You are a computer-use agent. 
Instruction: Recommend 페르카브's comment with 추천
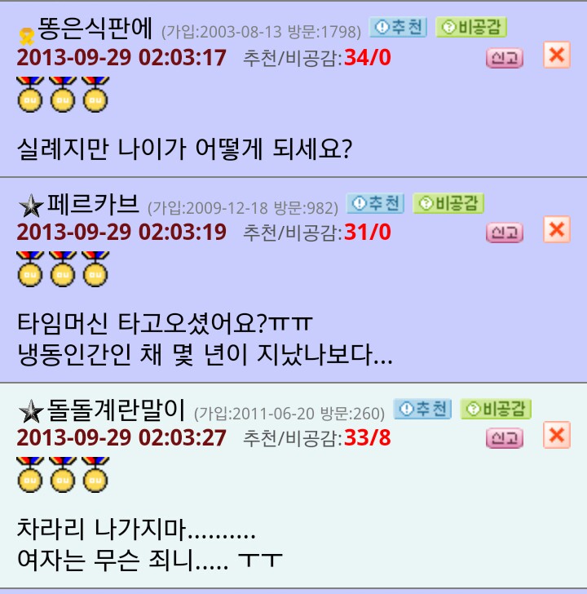376,203
